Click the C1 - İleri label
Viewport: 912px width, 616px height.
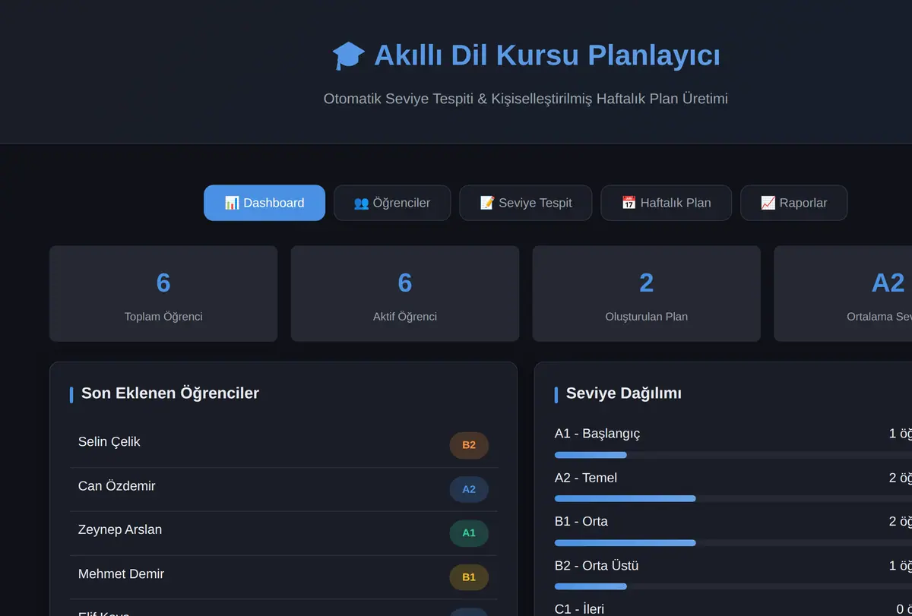[579, 609]
